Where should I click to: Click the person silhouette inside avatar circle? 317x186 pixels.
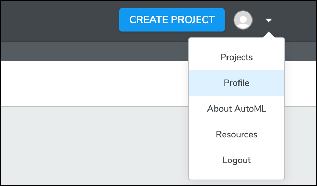point(243,21)
